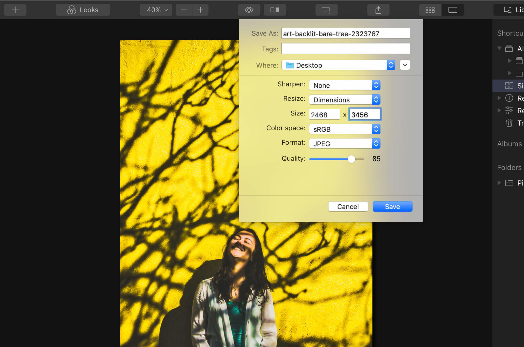Switch to gallery grid view
Image resolution: width=524 pixels, height=347 pixels.
[430, 10]
